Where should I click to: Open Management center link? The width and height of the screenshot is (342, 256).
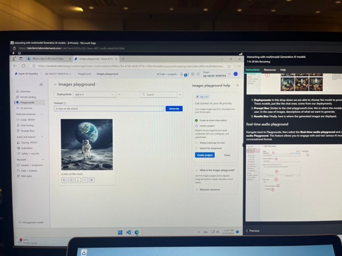31,222
